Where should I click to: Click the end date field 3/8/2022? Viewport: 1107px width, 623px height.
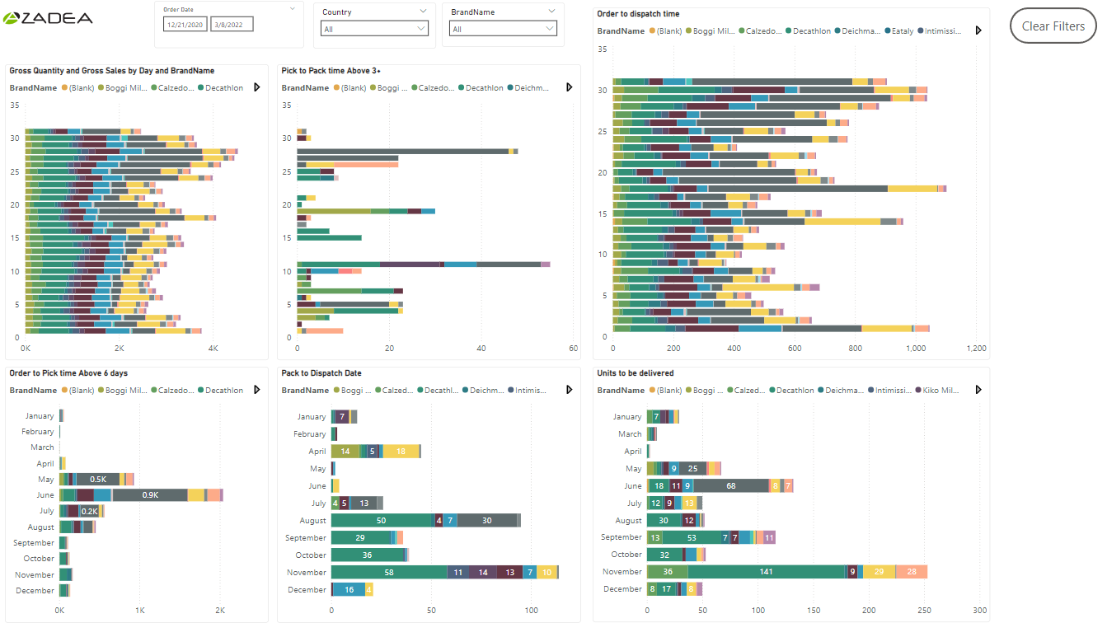click(232, 25)
